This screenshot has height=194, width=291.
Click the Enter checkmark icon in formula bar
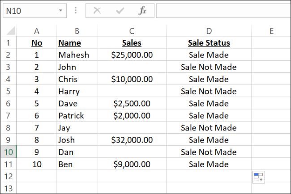[x=120, y=11]
